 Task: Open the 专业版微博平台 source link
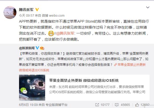point(56,105)
